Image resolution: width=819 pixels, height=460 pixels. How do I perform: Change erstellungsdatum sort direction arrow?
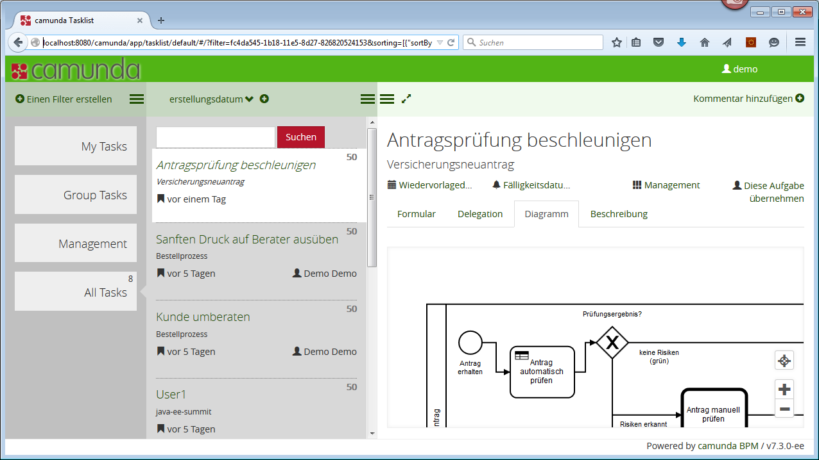coord(250,99)
